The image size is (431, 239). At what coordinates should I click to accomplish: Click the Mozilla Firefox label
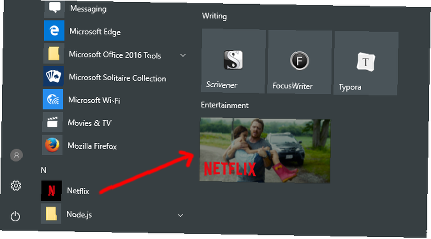click(92, 146)
